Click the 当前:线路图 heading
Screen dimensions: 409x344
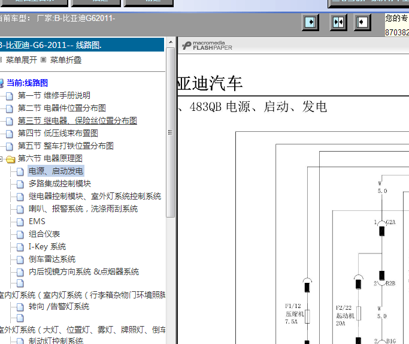27,83
